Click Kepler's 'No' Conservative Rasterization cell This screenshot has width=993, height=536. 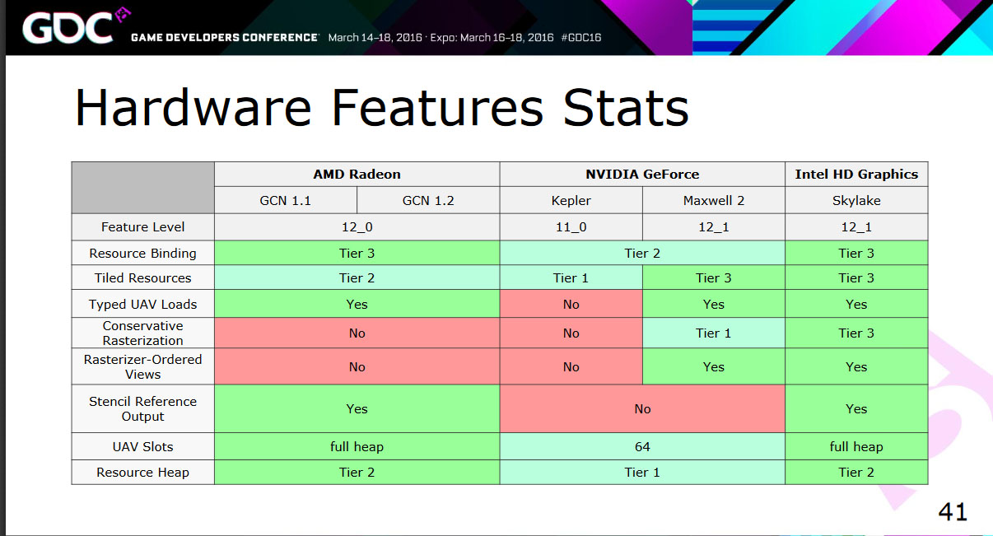pos(571,333)
